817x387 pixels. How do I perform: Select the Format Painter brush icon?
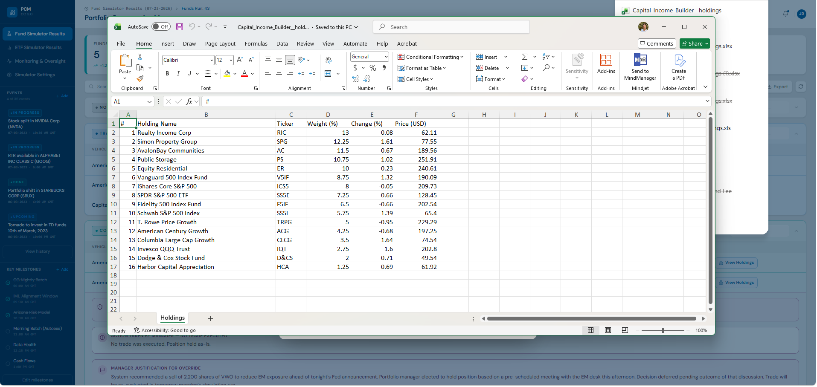pos(140,79)
